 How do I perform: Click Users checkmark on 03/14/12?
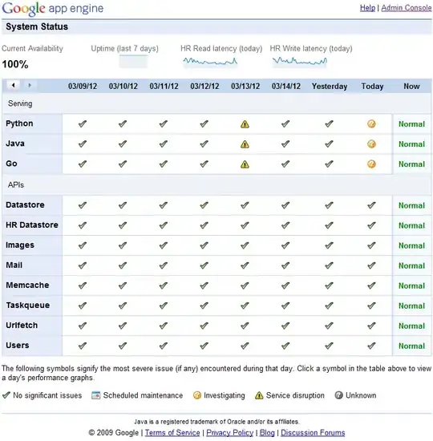pyautogui.click(x=285, y=346)
